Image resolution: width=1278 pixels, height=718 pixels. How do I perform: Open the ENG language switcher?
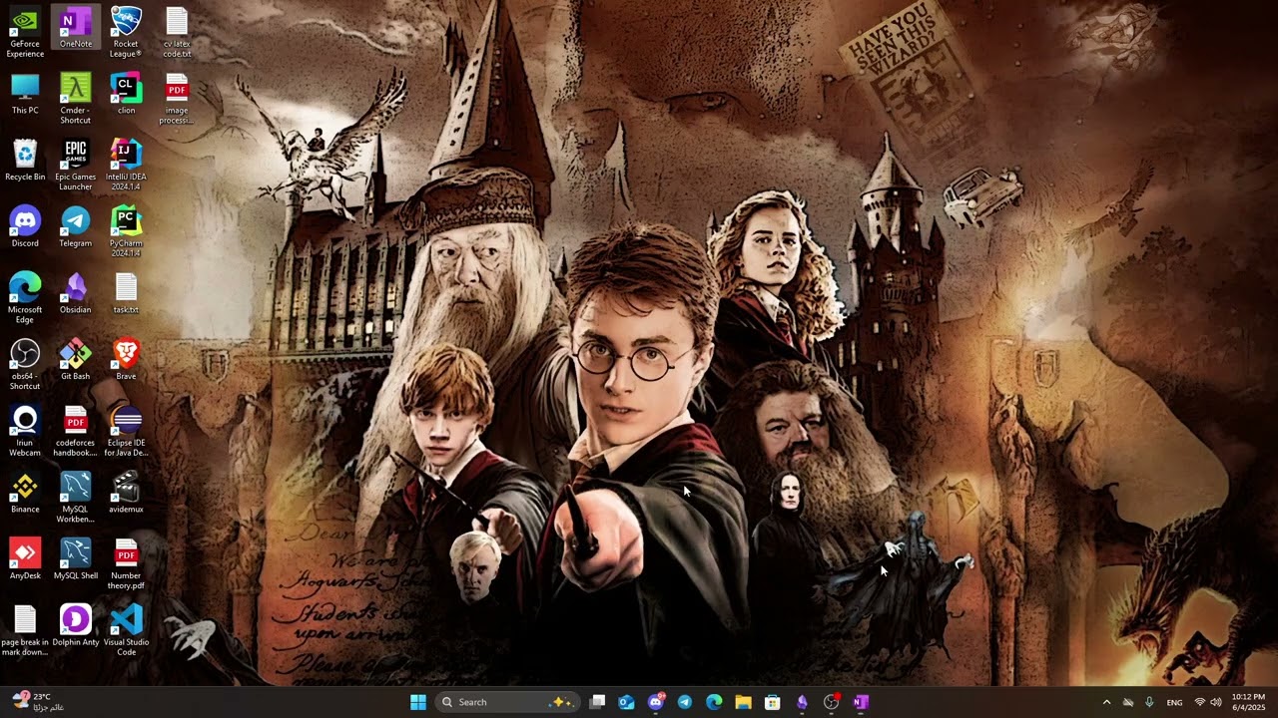1175,702
